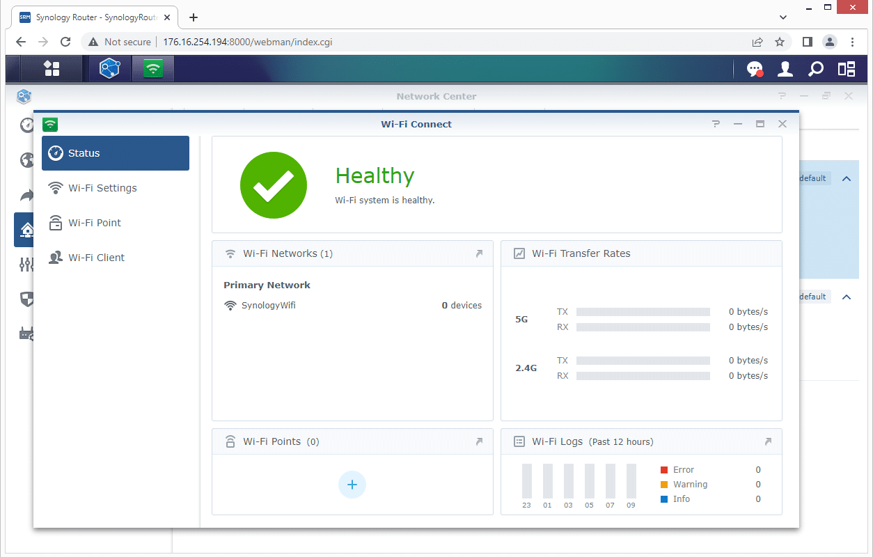873x557 pixels.
Task: Open the SRM user options icon
Action: (785, 68)
